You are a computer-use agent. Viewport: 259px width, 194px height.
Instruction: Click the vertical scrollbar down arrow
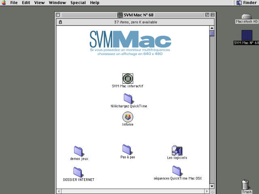212,186
